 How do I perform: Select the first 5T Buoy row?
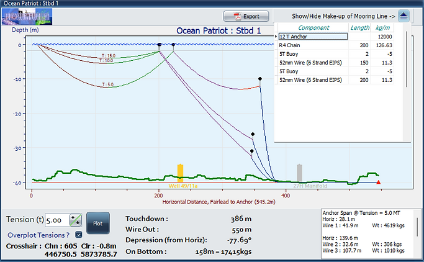[x=335, y=54]
